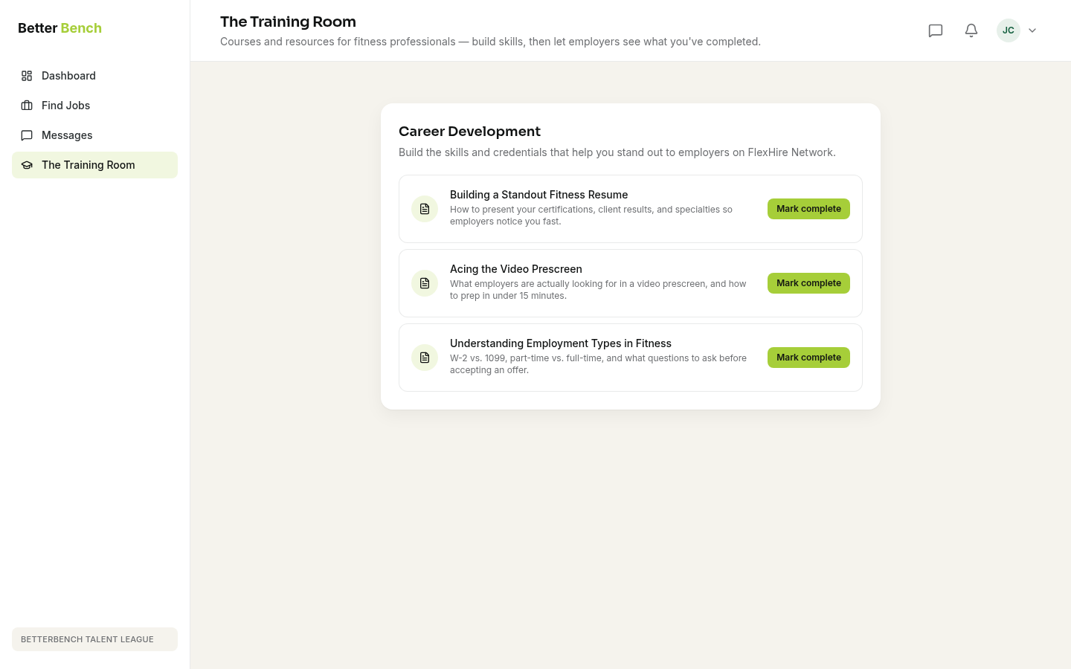Click the BetterBench Talent League badge
This screenshot has width=1071, height=669.
tap(94, 639)
